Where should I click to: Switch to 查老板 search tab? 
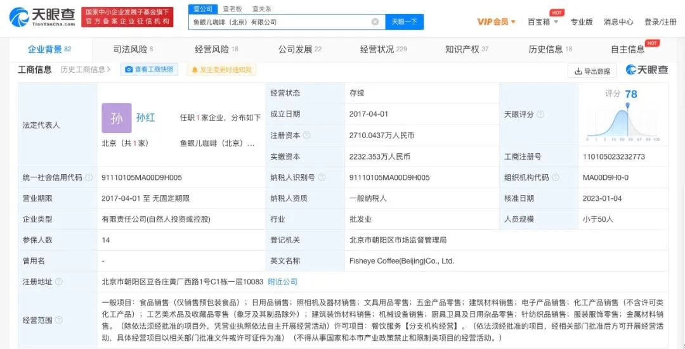[232, 9]
